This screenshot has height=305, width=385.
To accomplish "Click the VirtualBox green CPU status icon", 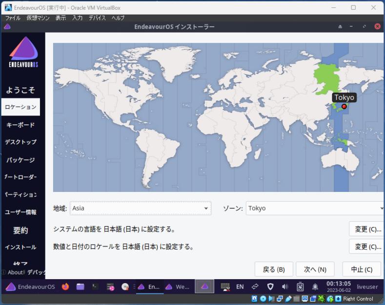I will pyautogui.click(x=322, y=299).
